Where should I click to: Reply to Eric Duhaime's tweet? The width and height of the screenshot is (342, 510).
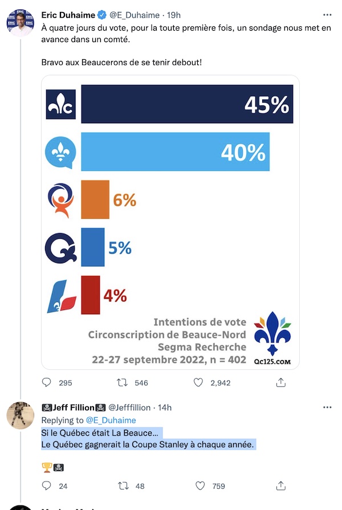pyautogui.click(x=47, y=382)
